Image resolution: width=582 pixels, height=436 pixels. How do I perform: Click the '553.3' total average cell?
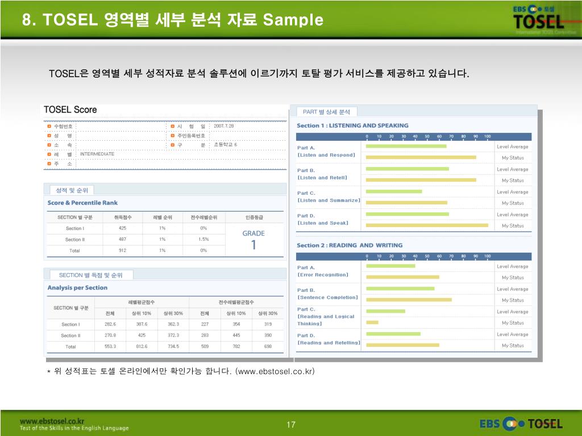tap(110, 346)
